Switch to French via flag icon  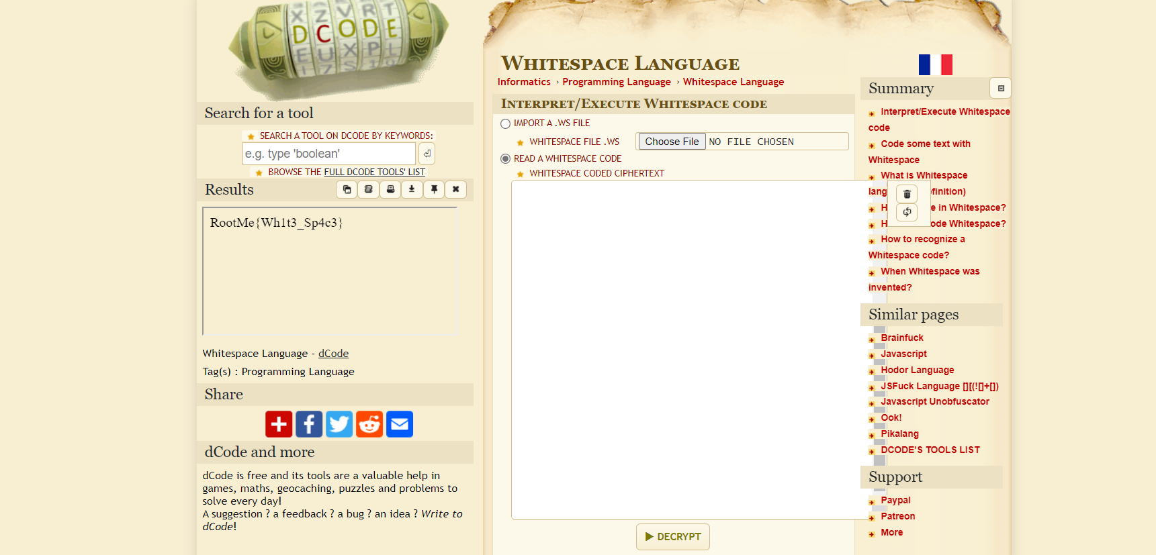click(x=936, y=64)
